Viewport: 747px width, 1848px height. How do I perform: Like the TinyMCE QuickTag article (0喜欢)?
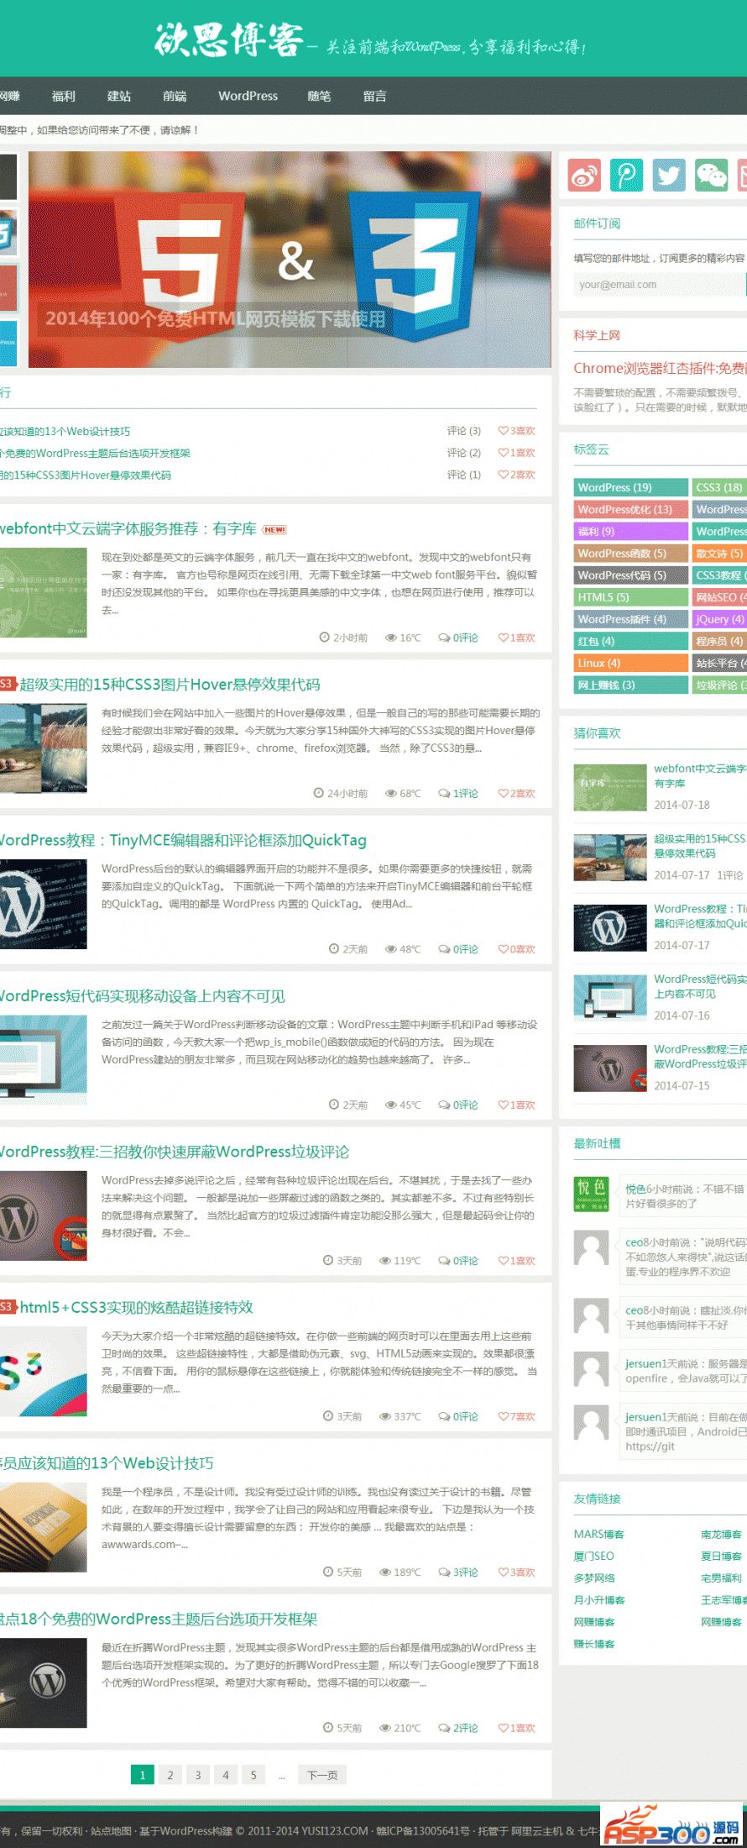(516, 949)
